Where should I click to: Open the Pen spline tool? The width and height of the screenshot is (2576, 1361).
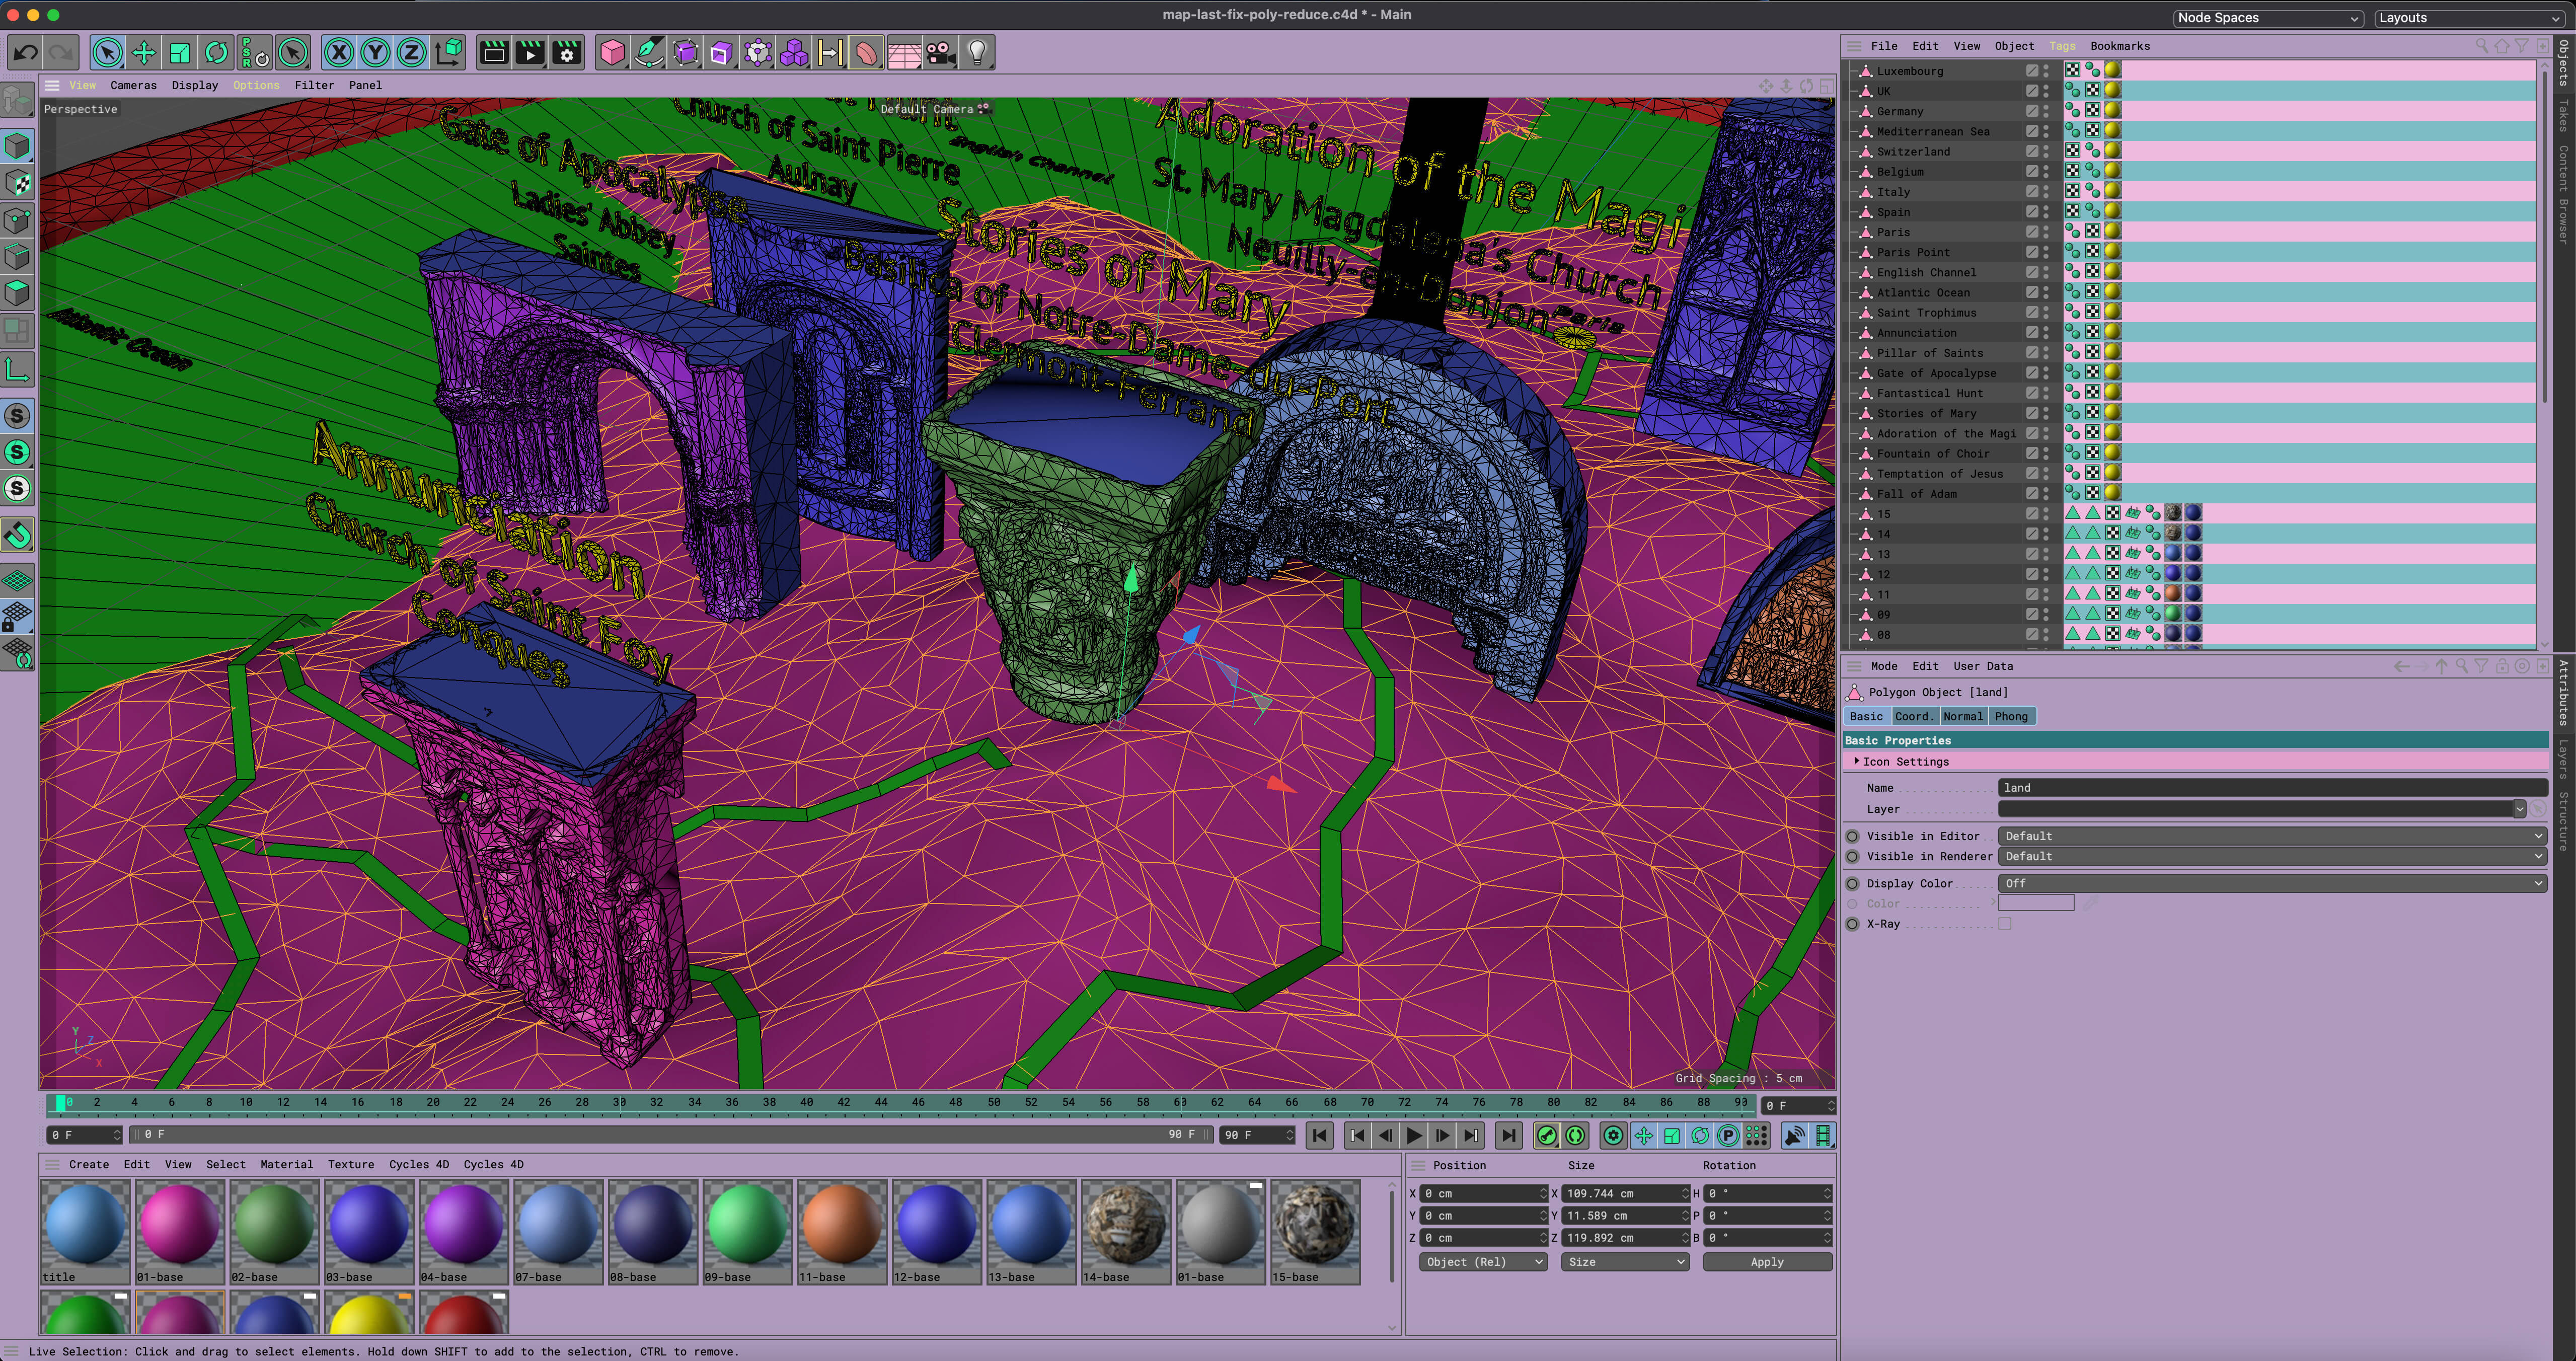649,52
